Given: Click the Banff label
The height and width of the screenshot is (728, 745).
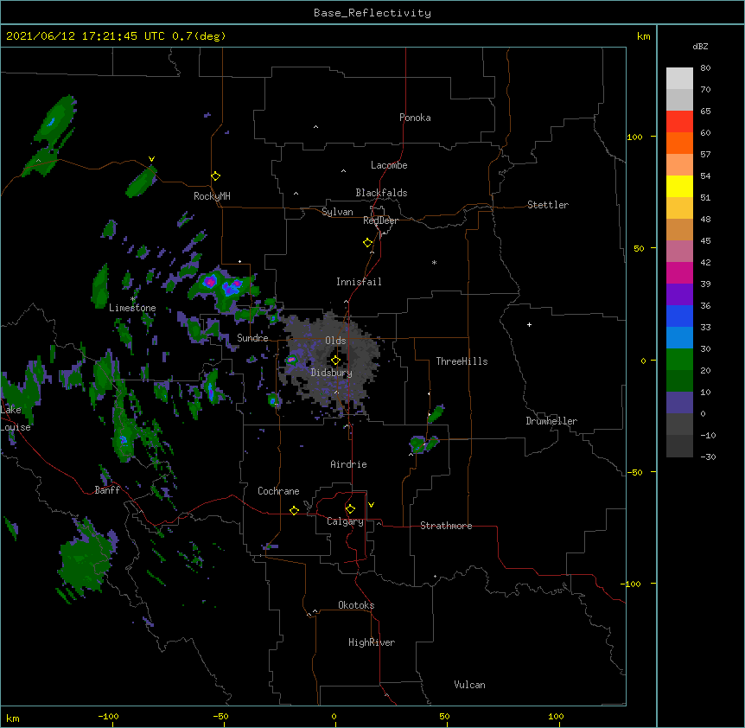Looking at the screenshot, I should click(x=107, y=490).
